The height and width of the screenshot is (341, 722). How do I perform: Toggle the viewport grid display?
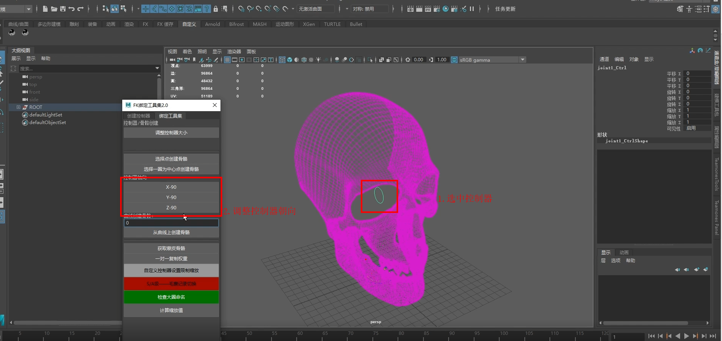(x=227, y=60)
